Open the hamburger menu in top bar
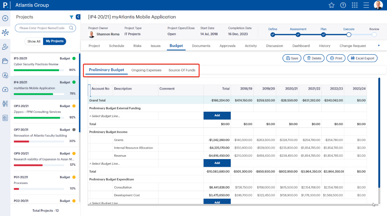The width and height of the screenshot is (387, 216). pyautogui.click(x=366, y=5)
